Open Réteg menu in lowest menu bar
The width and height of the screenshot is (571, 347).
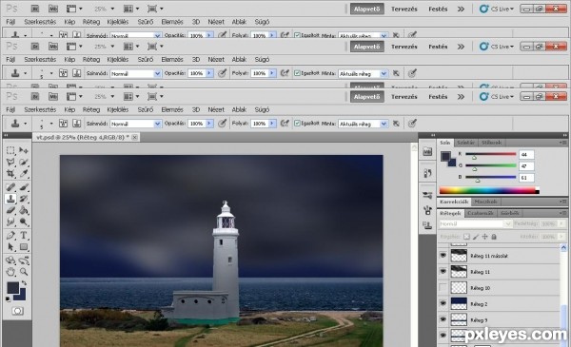(x=91, y=110)
